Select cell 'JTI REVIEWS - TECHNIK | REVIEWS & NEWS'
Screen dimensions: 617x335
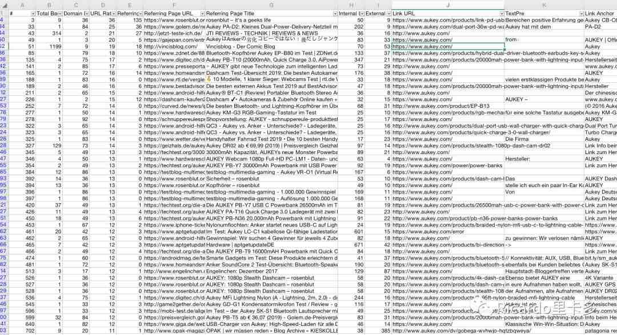[x=271, y=34]
